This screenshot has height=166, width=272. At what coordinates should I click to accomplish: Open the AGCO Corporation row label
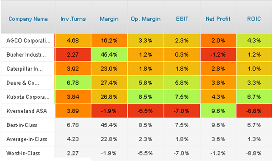28,40
